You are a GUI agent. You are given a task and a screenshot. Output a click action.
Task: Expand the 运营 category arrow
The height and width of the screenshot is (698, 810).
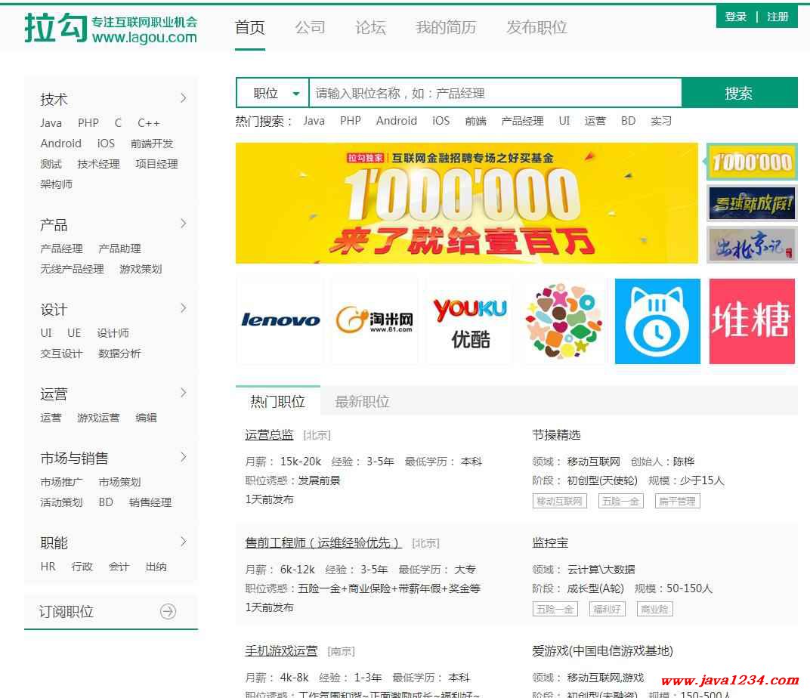184,393
